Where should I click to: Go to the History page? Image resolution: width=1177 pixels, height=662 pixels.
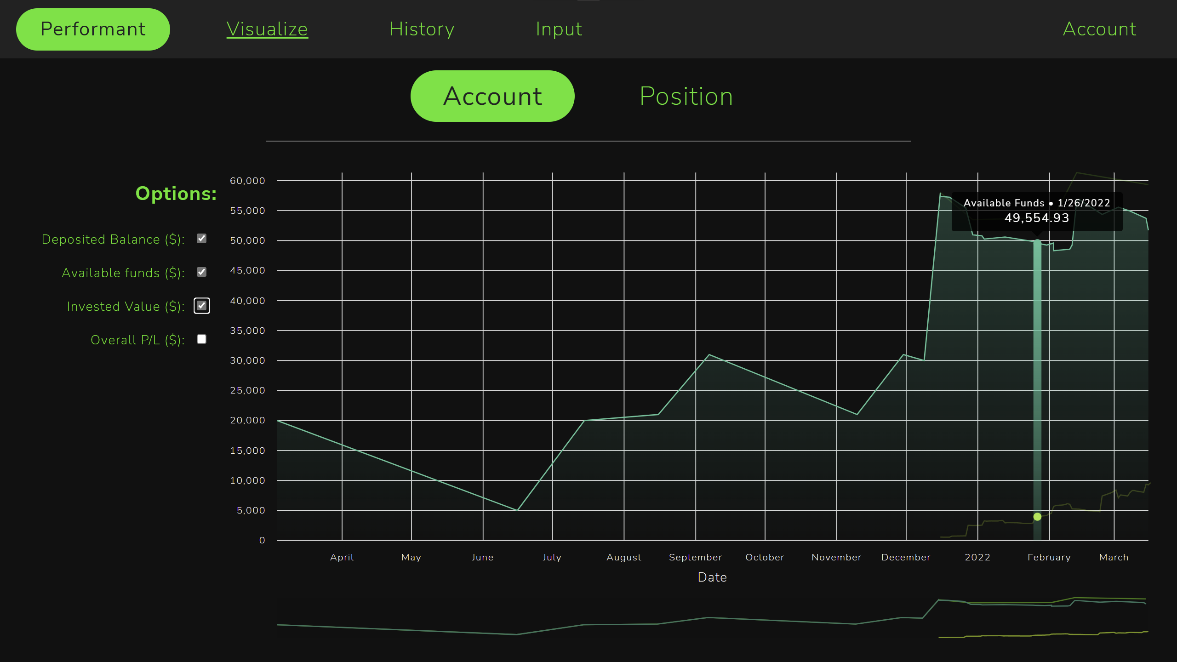(x=422, y=29)
